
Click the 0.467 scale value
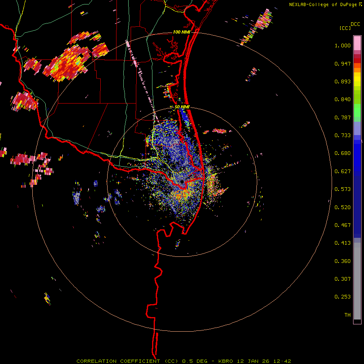coord(343,225)
